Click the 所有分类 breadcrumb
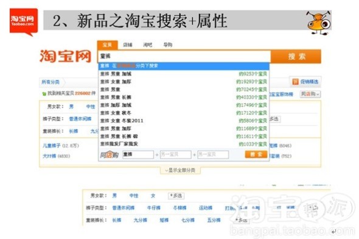 [x=51, y=82]
